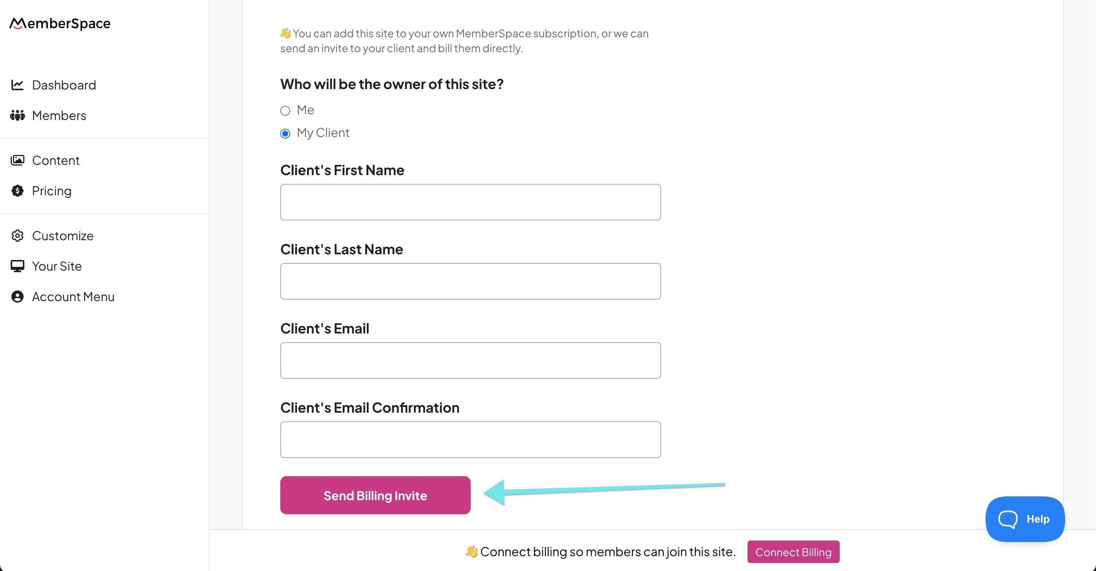Go to the Pricing section
1096x571 pixels.
pyautogui.click(x=51, y=191)
